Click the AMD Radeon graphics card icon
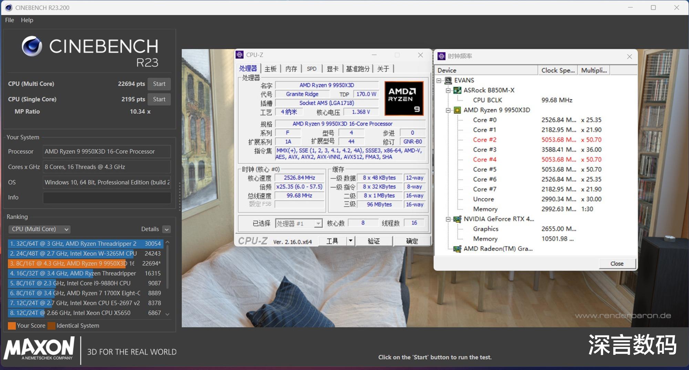Screen dimensions: 689x370 coord(457,249)
